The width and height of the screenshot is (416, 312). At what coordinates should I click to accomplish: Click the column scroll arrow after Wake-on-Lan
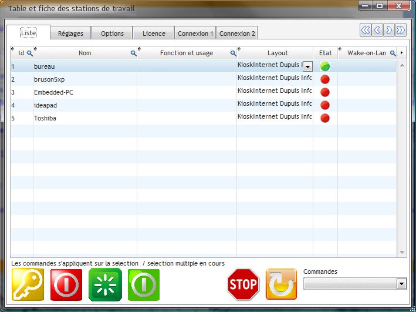point(401,53)
